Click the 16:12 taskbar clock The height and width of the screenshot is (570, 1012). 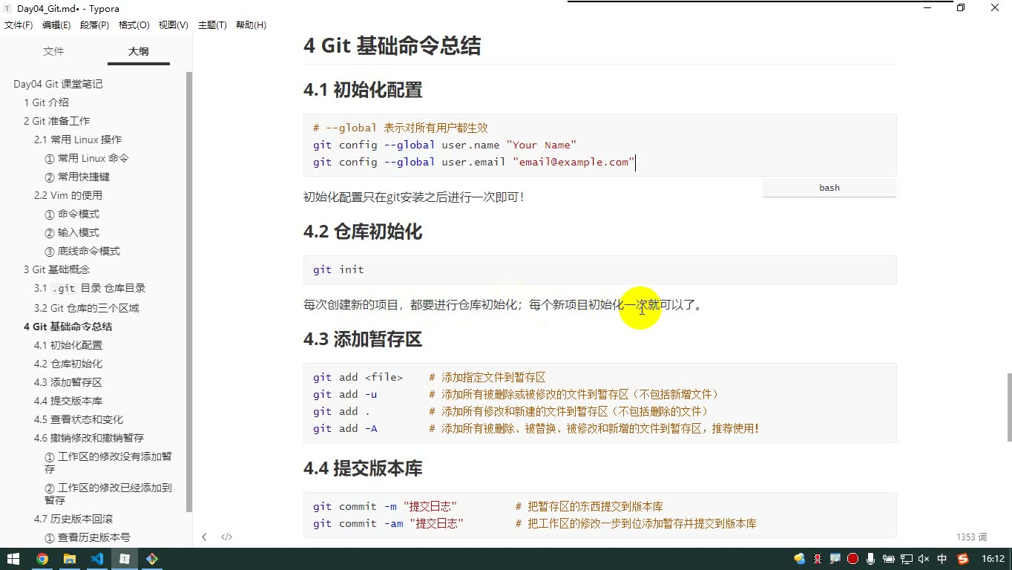[x=993, y=559]
